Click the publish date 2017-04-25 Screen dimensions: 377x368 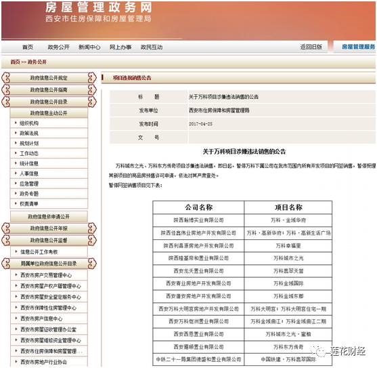point(200,124)
